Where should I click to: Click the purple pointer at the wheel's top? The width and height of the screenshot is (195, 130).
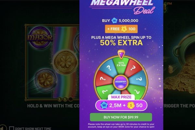point(121,54)
